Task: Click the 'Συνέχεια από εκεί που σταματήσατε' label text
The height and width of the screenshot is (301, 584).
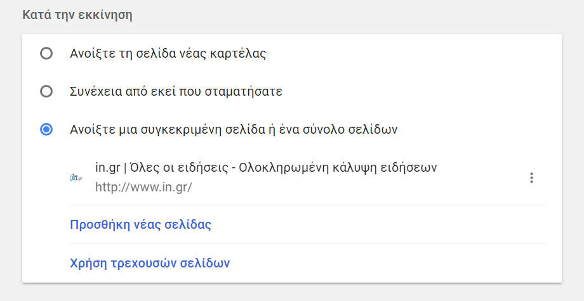Action: coord(176,91)
